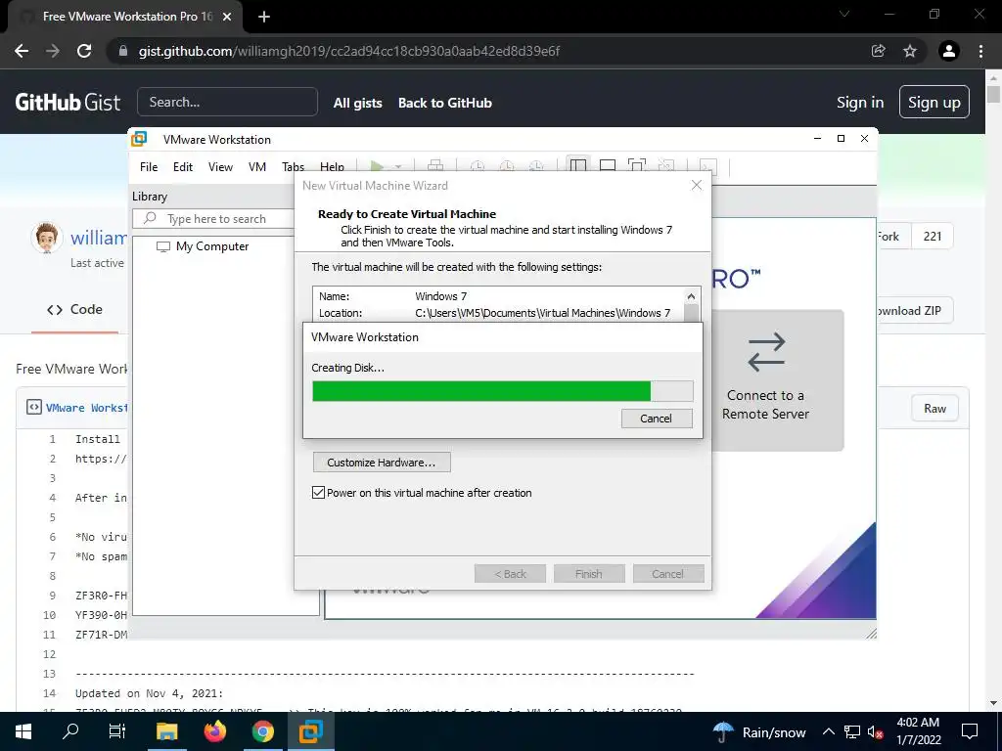Open the taskbar search magnifier
Screen dimensions: 1002x751
pos(70,731)
